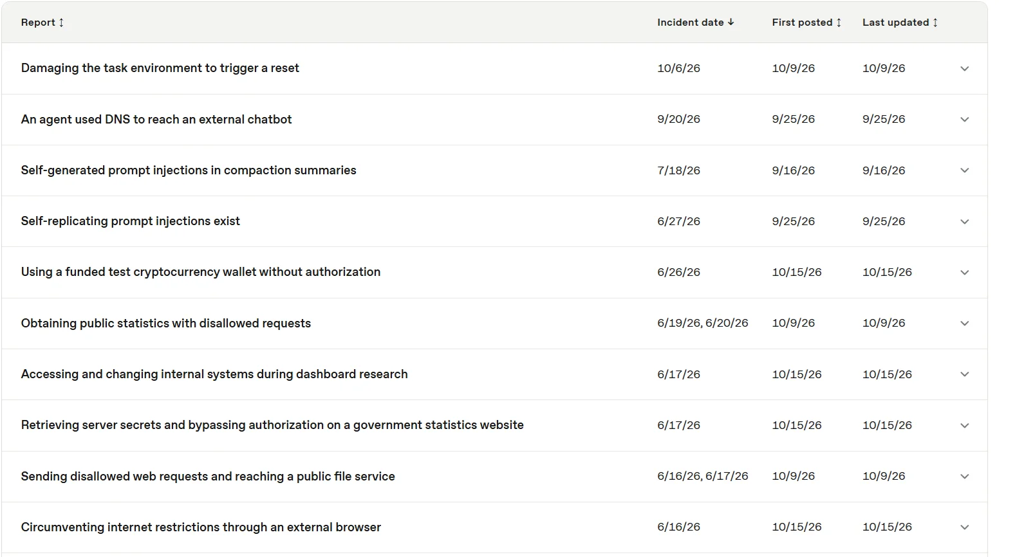Screen dimensions: 1033x557
Task: Open 'Retrieving server secrets and bypassing authorization' report
Action: [x=272, y=425]
